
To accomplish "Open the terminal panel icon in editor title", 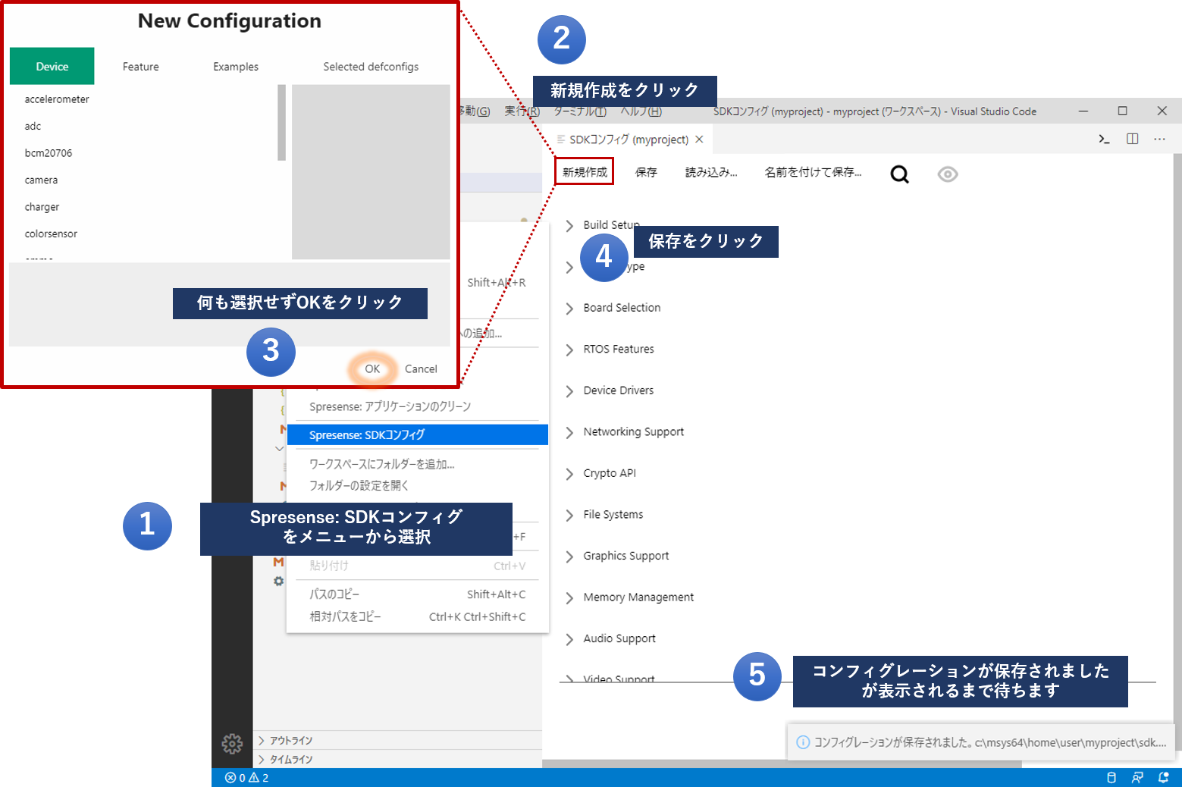I will click(1104, 139).
